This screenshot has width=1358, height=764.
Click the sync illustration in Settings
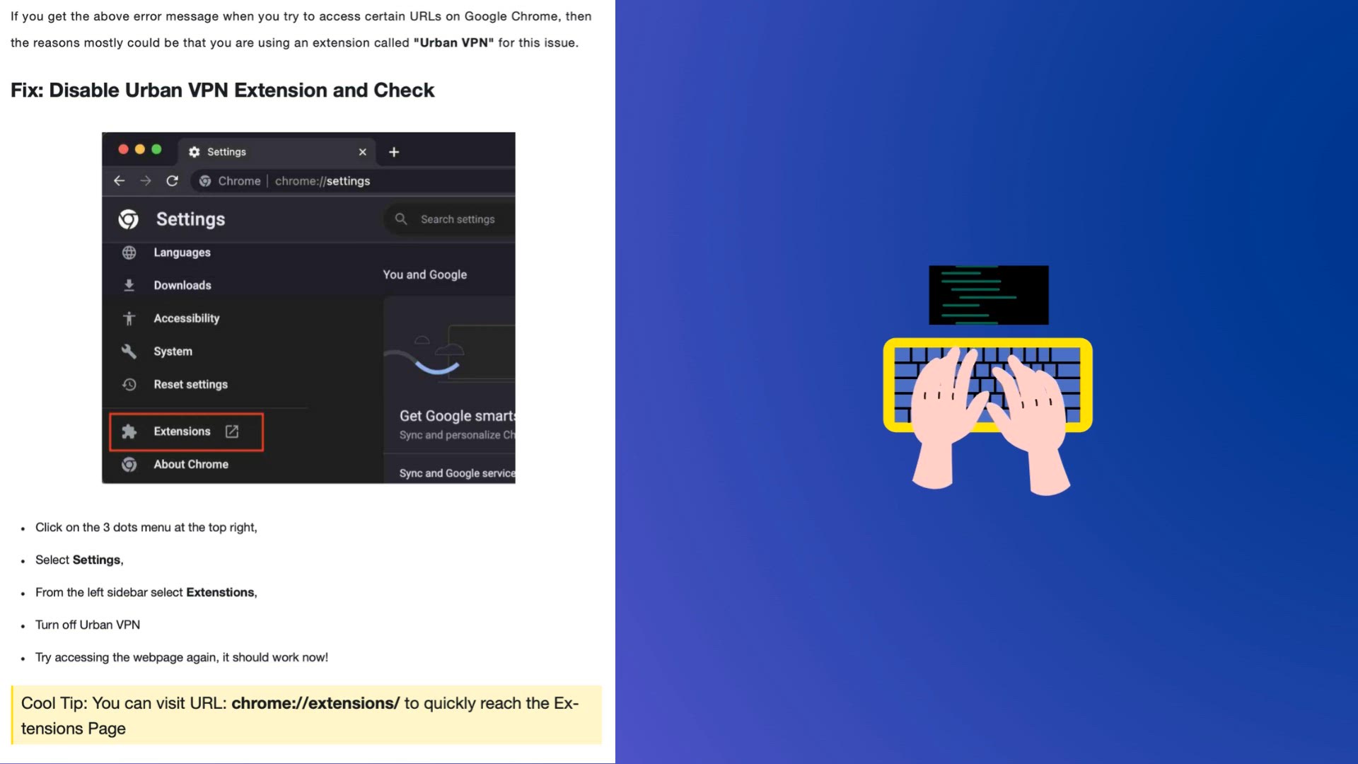click(449, 354)
